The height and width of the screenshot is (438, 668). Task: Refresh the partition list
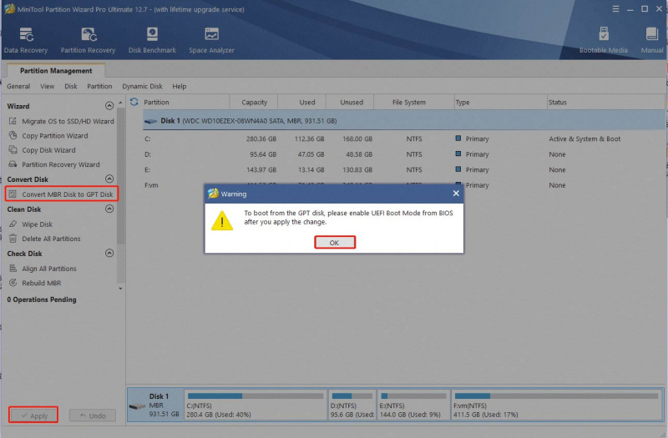pos(134,102)
